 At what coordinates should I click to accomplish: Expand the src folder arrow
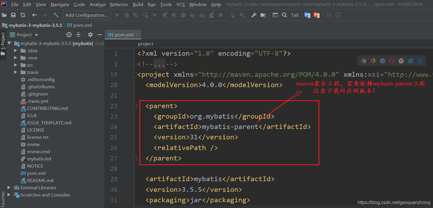(16, 65)
